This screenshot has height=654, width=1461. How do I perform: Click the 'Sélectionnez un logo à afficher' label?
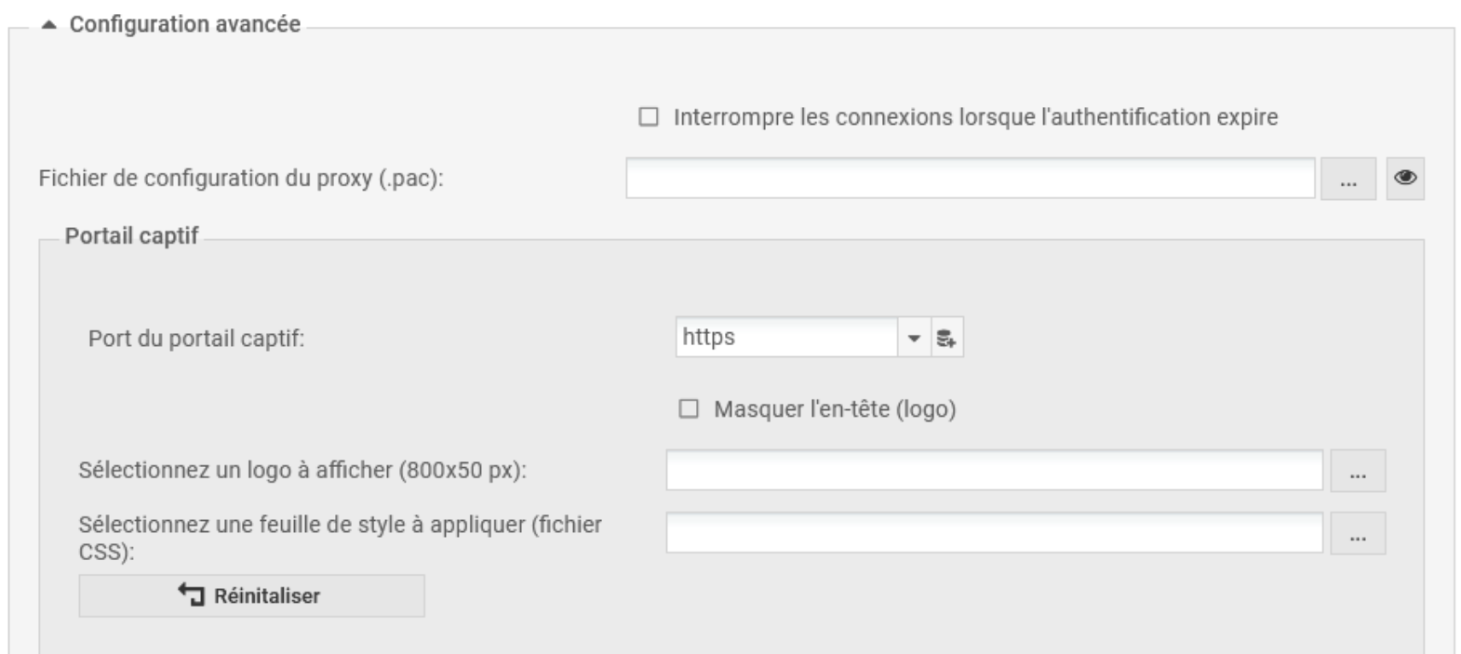point(302,471)
